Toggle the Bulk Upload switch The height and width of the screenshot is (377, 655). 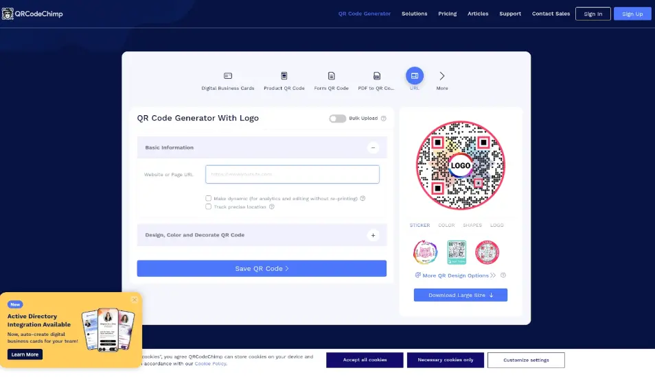[x=338, y=119]
